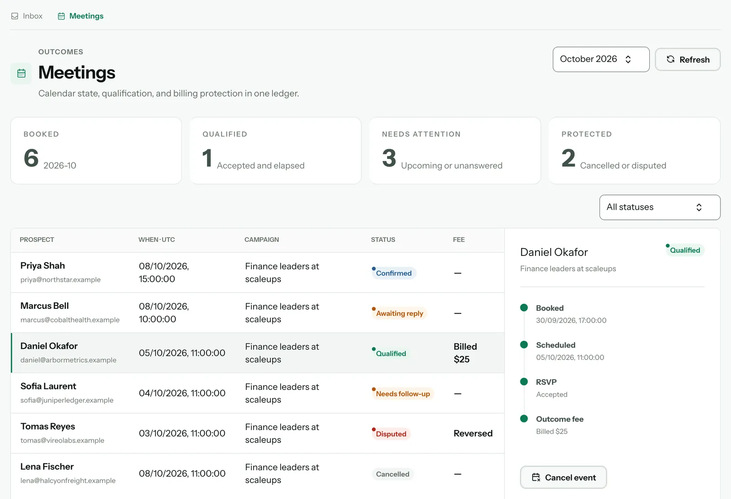Click the Outcome fee timeline dot
Image resolution: width=731 pixels, height=499 pixels.
524,419
